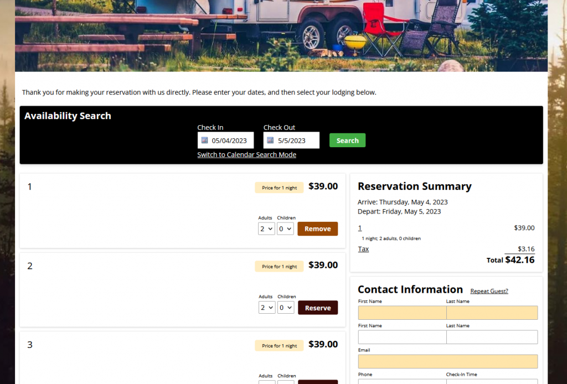
Task: Select site 2 price $39.00
Action: pyautogui.click(x=323, y=265)
